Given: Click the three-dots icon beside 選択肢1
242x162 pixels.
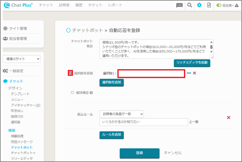Looking at the screenshot, I should (x=189, y=73).
